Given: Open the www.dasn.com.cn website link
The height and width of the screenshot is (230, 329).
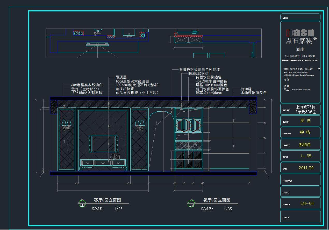Looking at the screenshot, I should pos(301,90).
